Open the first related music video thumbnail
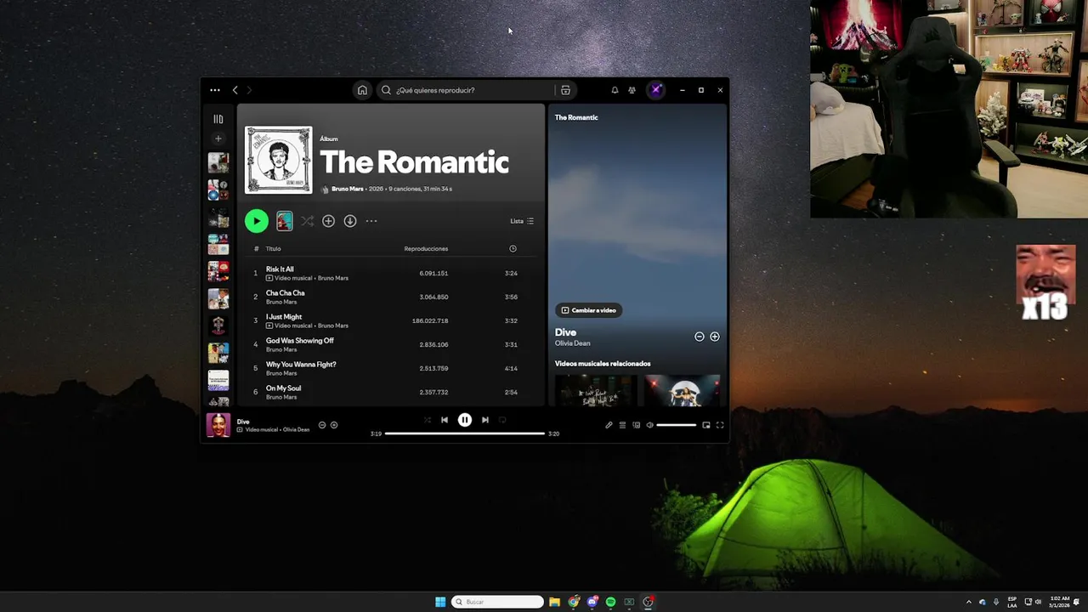This screenshot has height=612, width=1088. (596, 390)
